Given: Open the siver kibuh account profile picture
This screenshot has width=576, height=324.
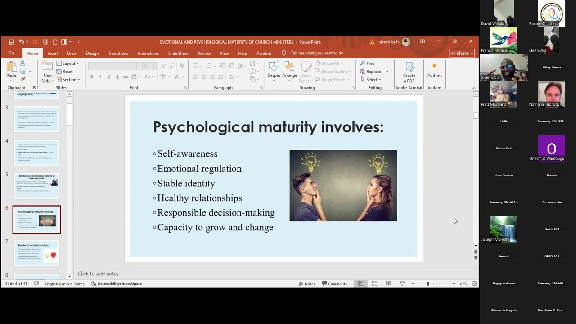Looking at the screenshot, I should (x=406, y=42).
